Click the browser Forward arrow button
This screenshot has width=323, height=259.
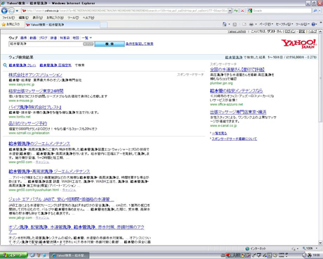coord(11,11)
